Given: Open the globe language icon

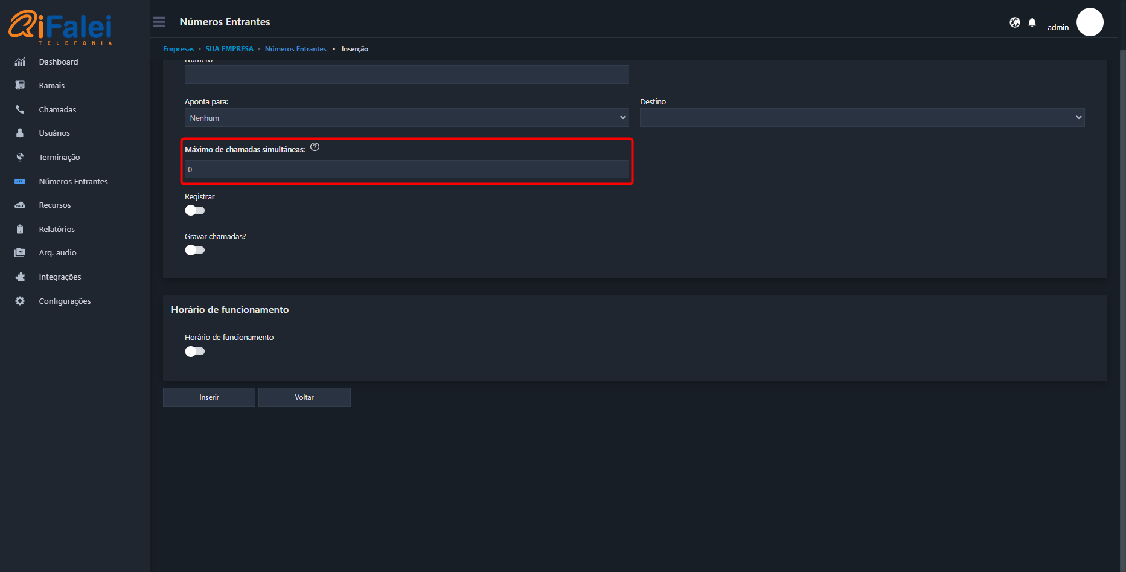Looking at the screenshot, I should (x=1014, y=22).
